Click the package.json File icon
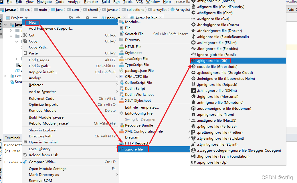 [121, 71]
